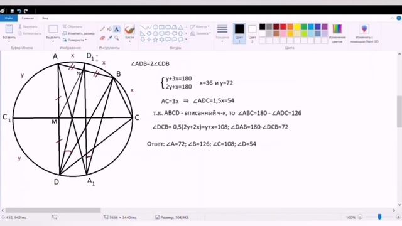
Task: Click the horizontal scrollbar thumb
Action: pos(53,210)
